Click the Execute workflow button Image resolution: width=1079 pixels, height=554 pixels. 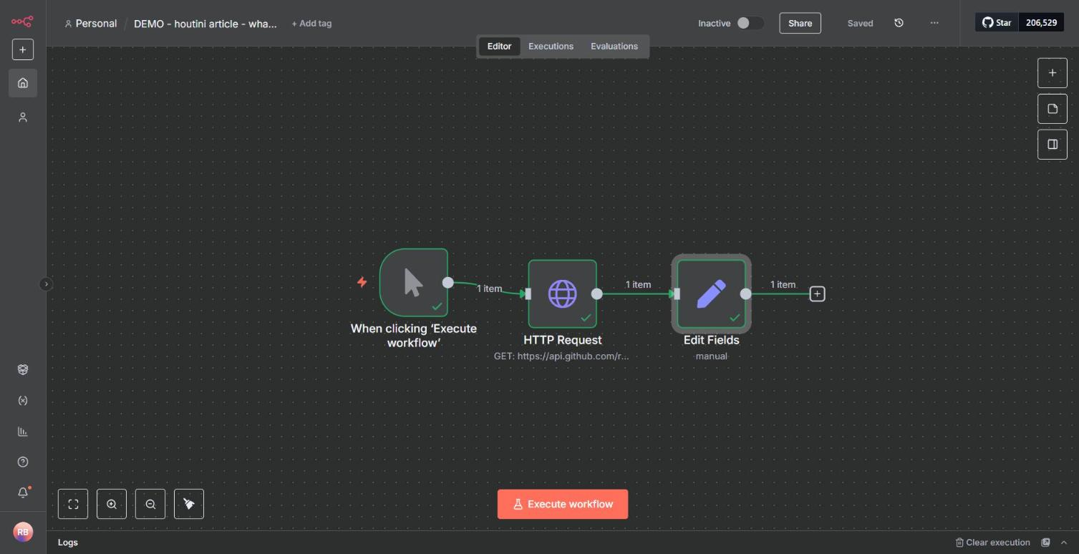pyautogui.click(x=563, y=504)
